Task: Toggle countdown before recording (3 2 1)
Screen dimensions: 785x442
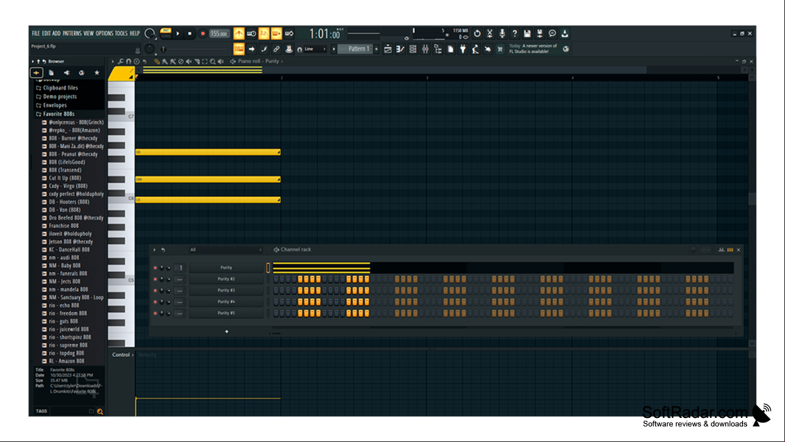Action: pos(264,34)
